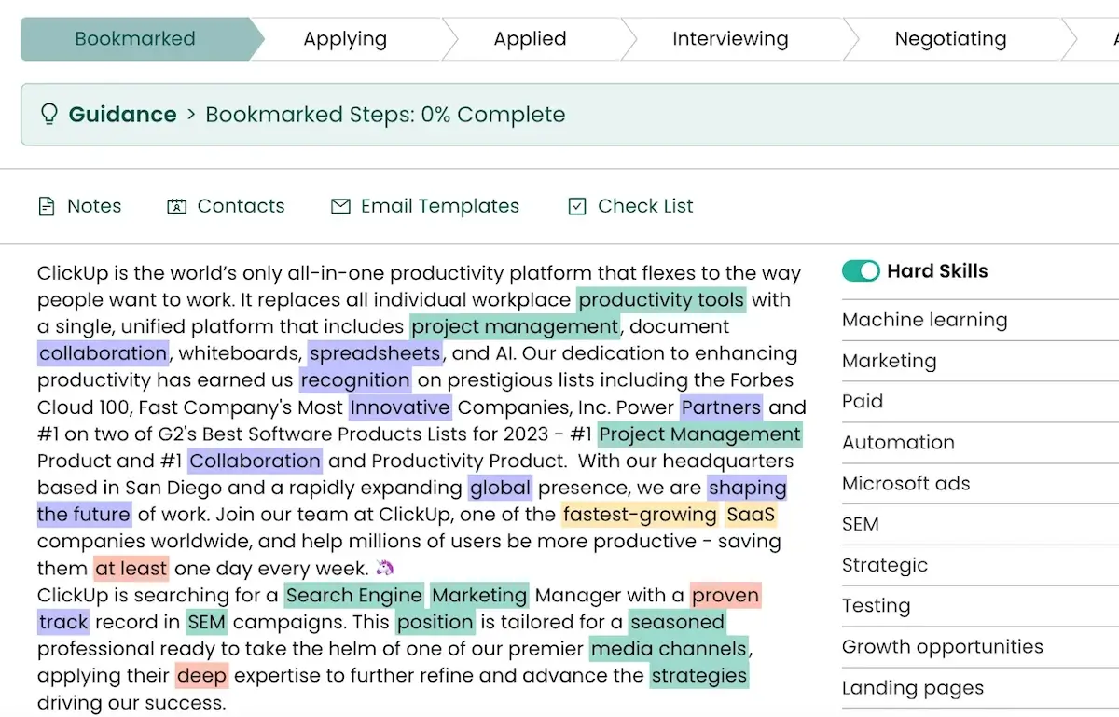Expand the Guidance breadcrumb chevron

point(189,114)
